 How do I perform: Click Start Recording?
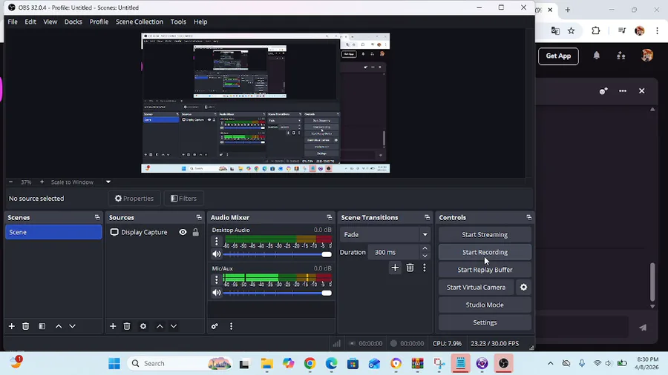point(485,252)
